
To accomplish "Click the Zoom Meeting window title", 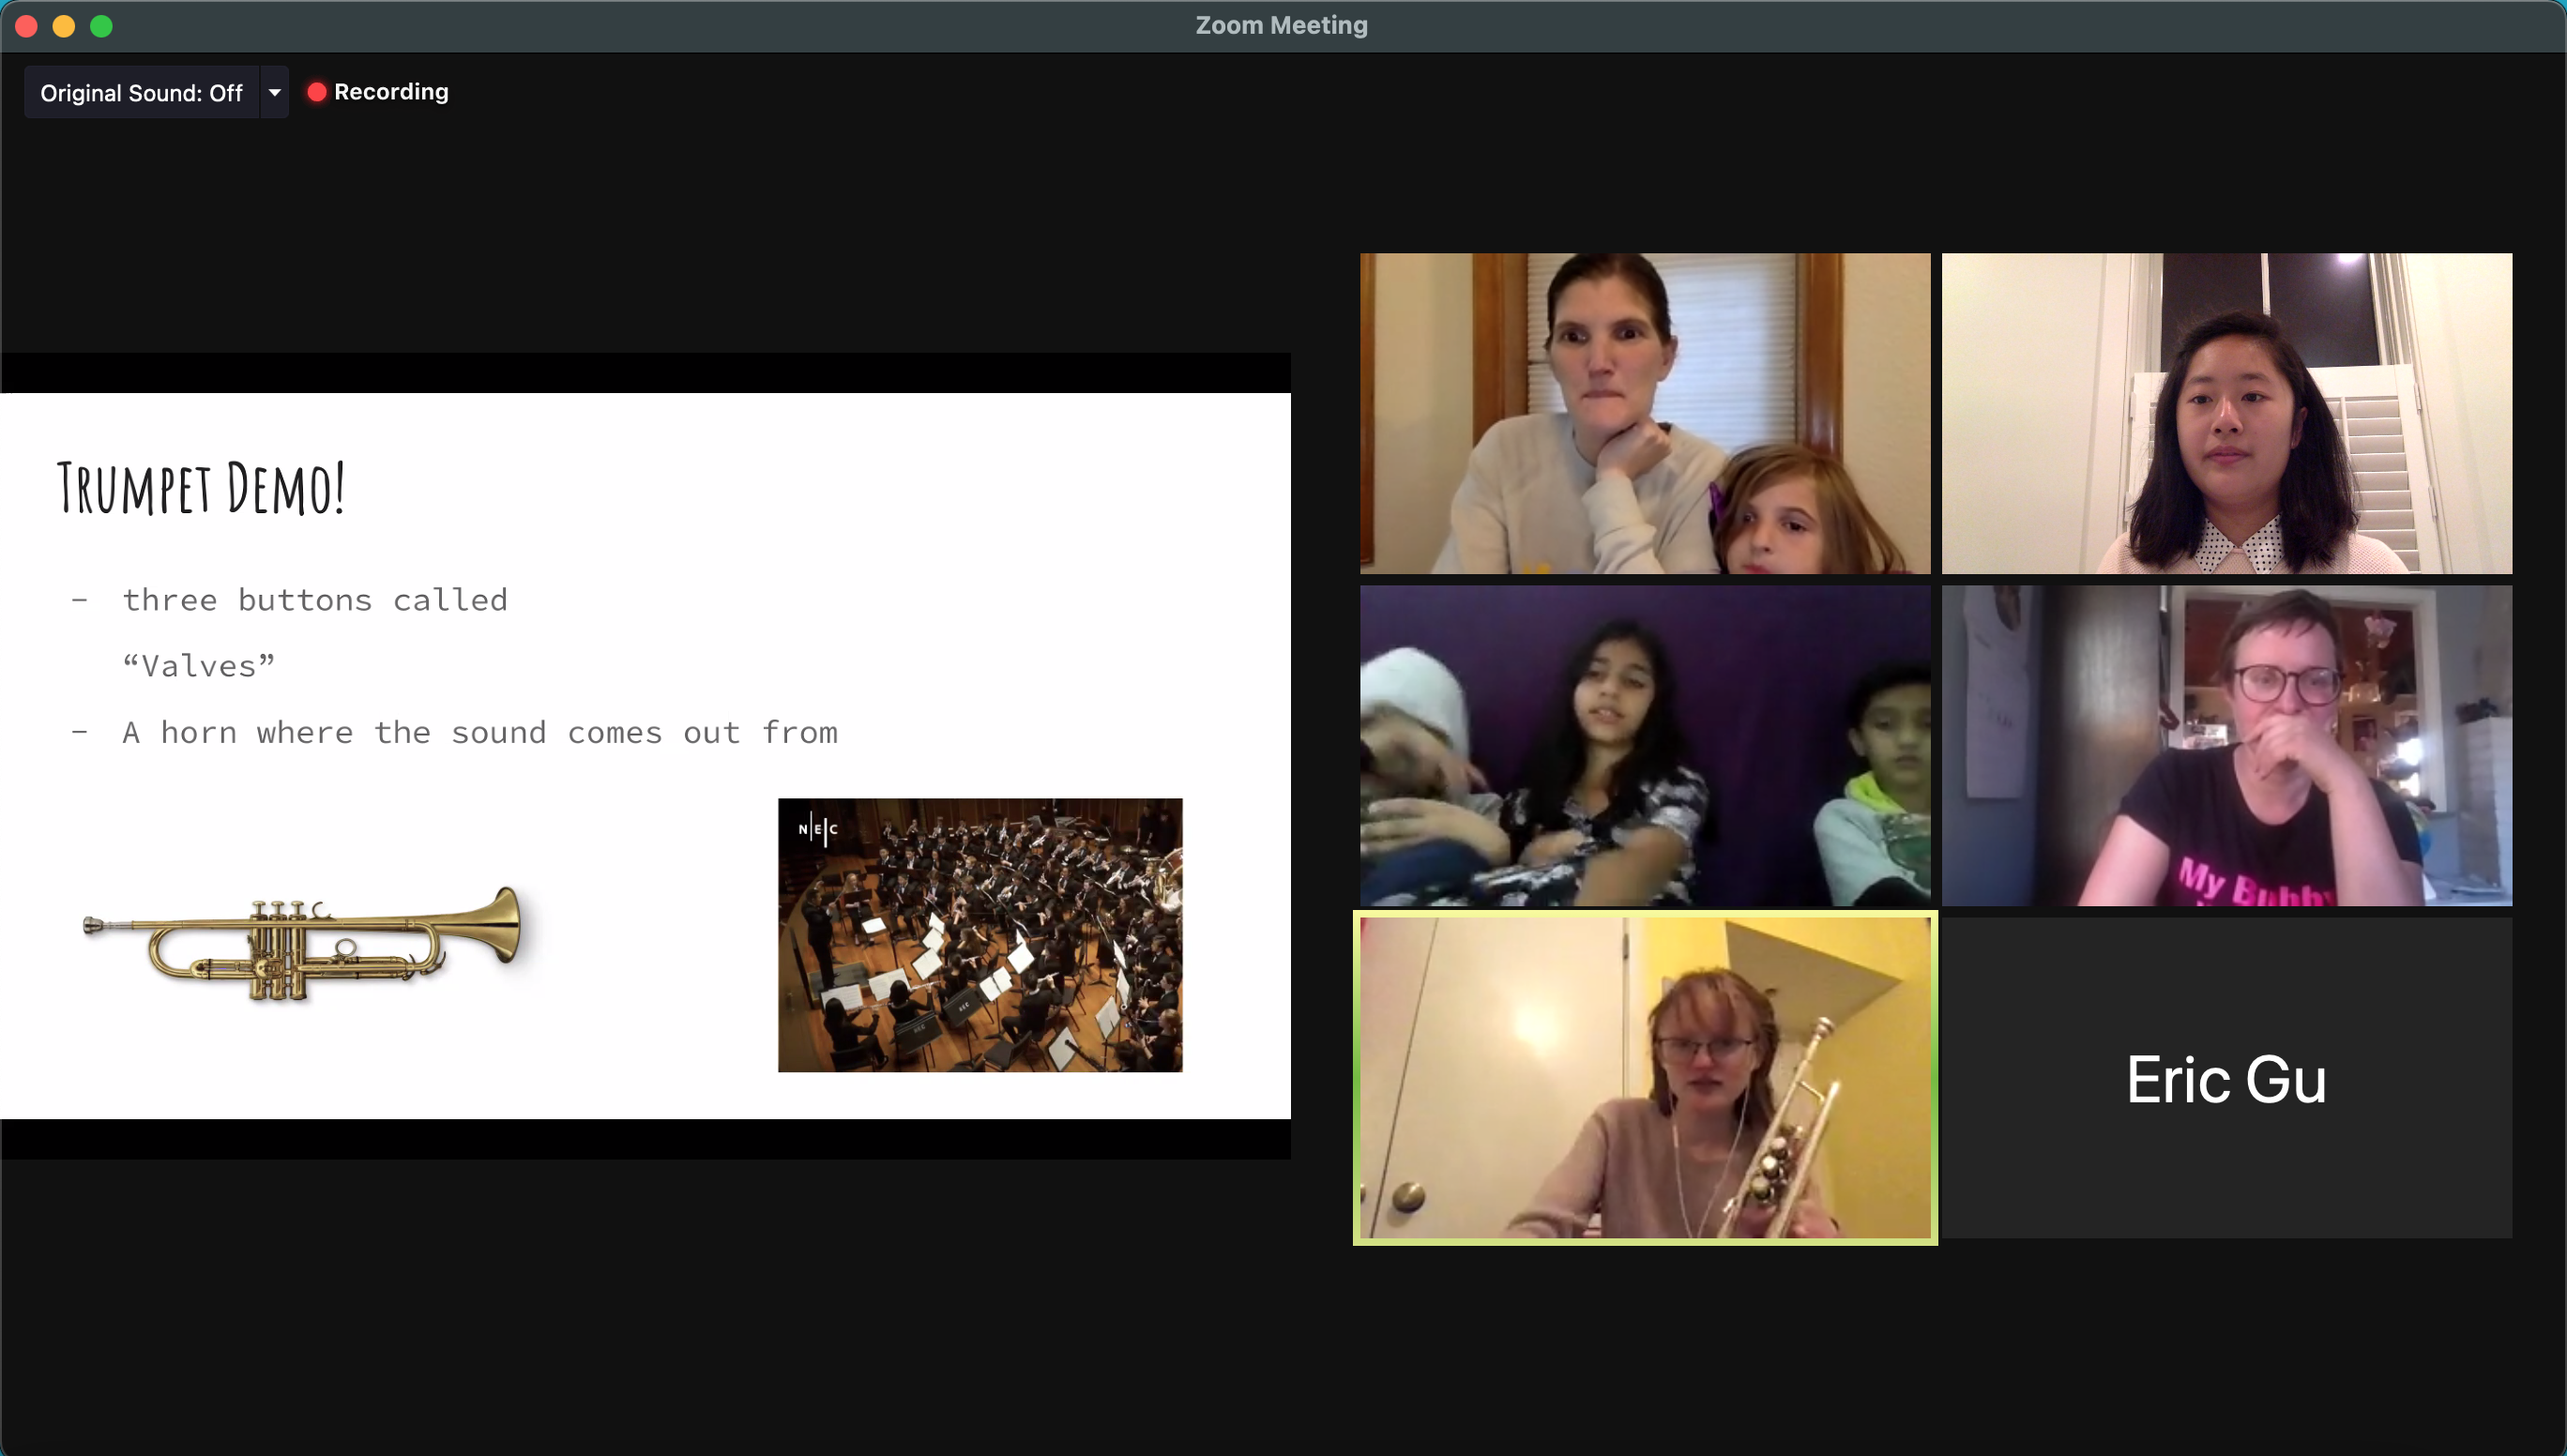I will (1281, 26).
